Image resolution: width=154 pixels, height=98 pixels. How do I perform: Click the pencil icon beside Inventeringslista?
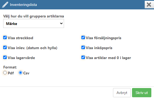[5, 5]
